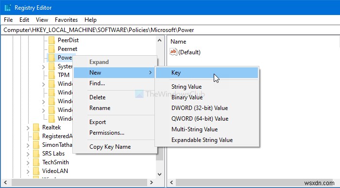Click the Peernet folder icon
This screenshot has width=340, height=188.
pos(51,49)
